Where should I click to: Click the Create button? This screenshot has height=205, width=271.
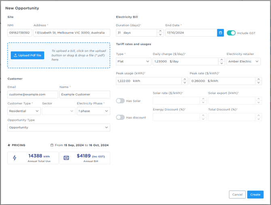click(255, 194)
